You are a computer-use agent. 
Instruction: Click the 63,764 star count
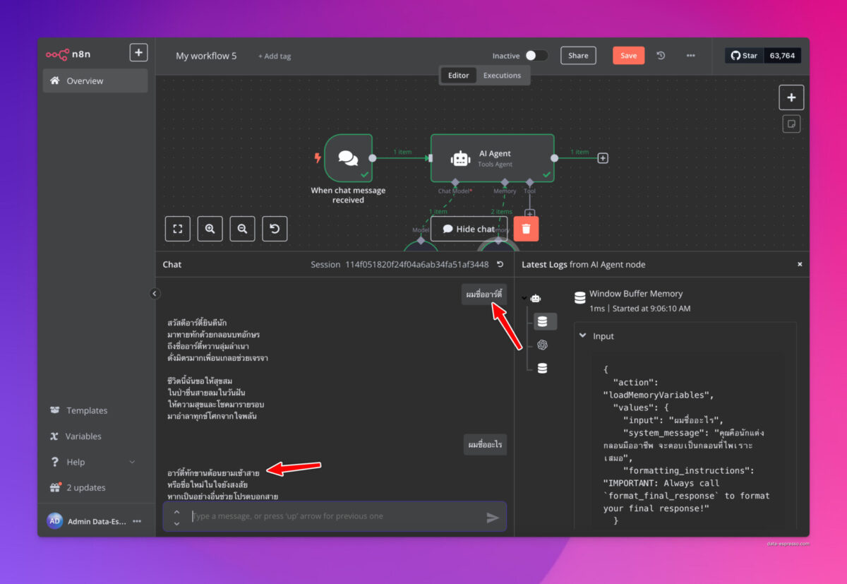782,56
